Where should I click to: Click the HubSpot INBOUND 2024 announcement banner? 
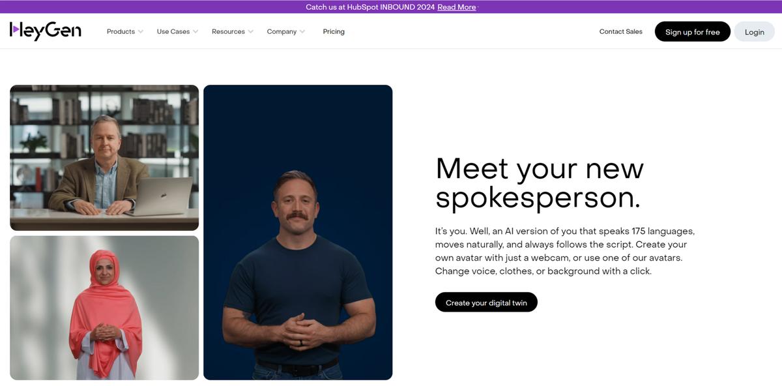pyautogui.click(x=391, y=7)
